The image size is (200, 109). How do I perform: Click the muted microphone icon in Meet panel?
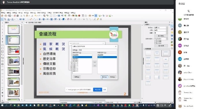[188, 11]
